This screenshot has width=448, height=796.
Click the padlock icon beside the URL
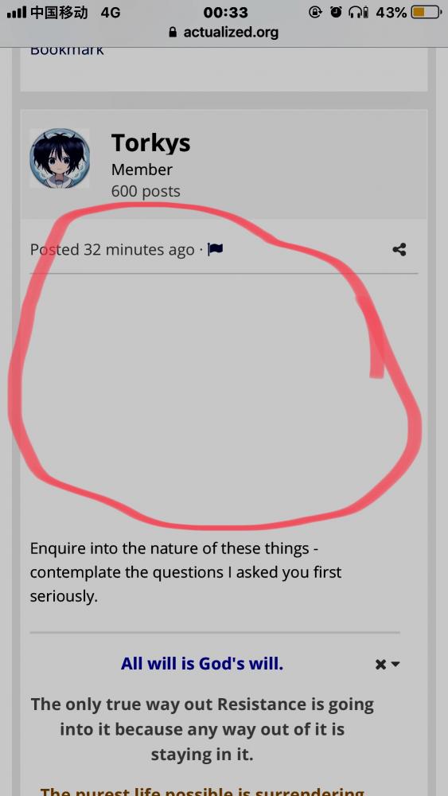[173, 33]
